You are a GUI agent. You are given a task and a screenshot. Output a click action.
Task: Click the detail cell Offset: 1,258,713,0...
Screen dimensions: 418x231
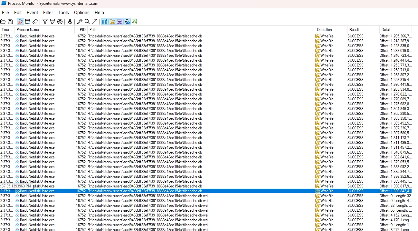click(395, 70)
